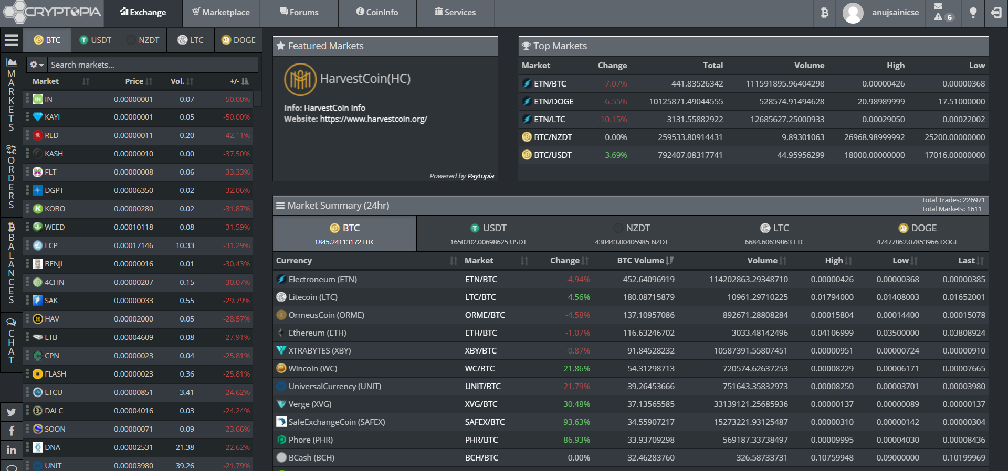This screenshot has width=1008, height=471.
Task: Open BTC/USDT in Top Markets
Action: (x=553, y=155)
